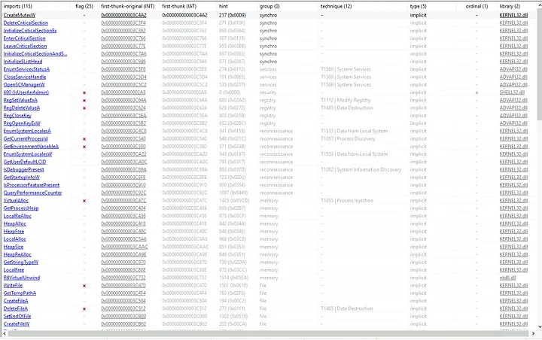Screen dimensions: 542x340
Task: Click SHELL32.dll library link
Action: [x=512, y=93]
